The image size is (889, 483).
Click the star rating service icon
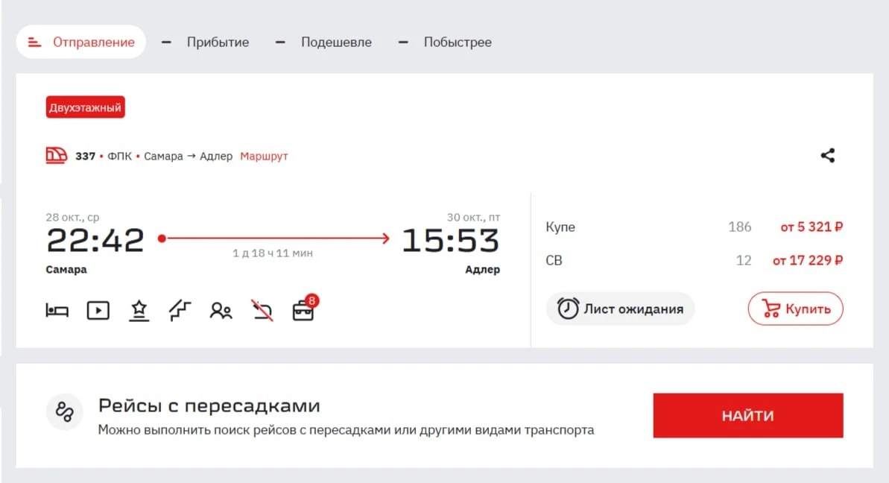click(x=139, y=311)
